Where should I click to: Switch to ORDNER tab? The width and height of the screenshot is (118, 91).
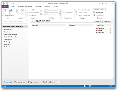38,6
